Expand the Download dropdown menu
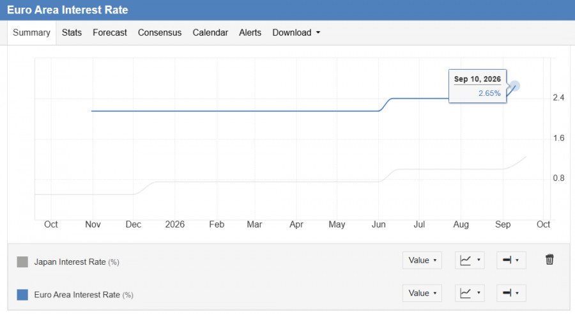 296,33
